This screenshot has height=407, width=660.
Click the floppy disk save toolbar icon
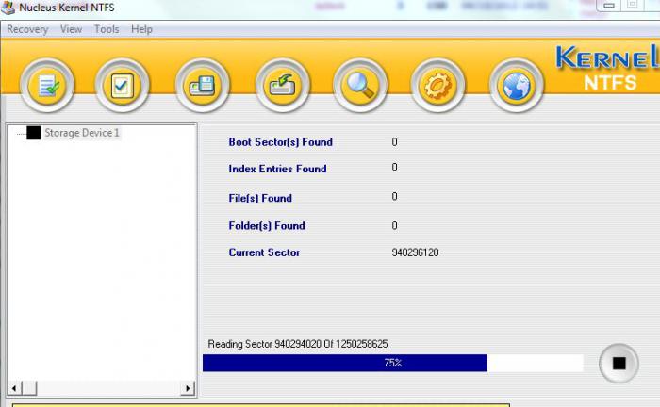point(202,87)
